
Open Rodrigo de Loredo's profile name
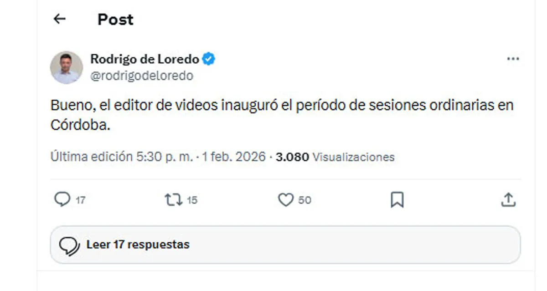coord(144,58)
